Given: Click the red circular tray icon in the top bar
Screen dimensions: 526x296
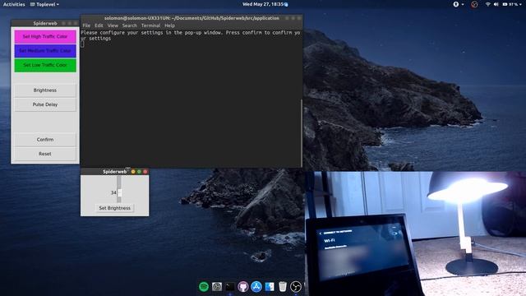Looking at the screenshot, I should click(474, 4).
